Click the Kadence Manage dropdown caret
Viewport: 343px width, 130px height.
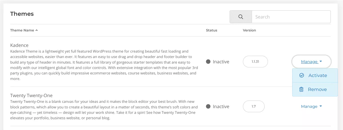point(321,62)
